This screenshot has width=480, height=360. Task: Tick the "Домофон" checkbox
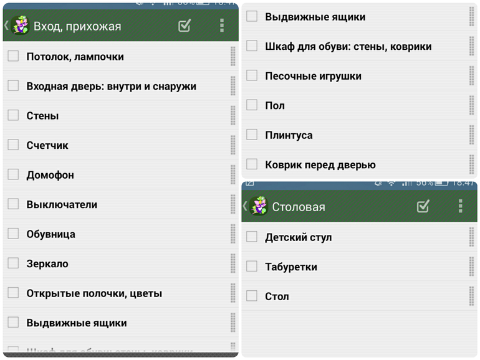point(13,175)
